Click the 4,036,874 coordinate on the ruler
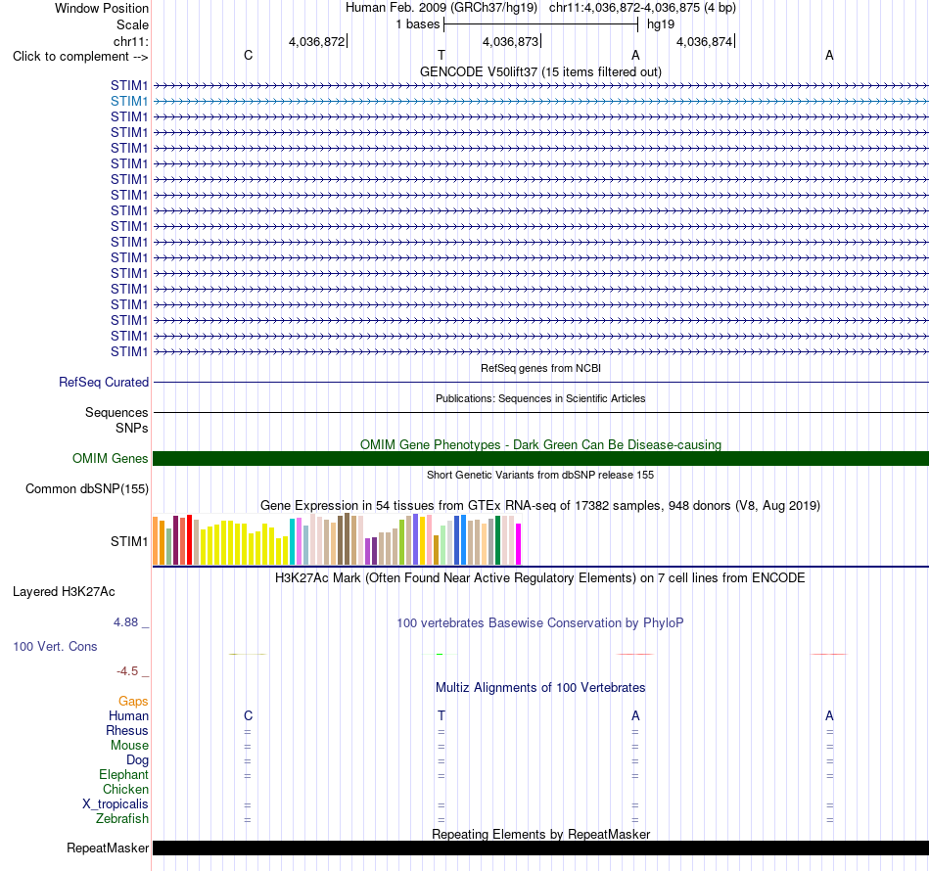The width and height of the screenshot is (930, 871). pos(704,41)
